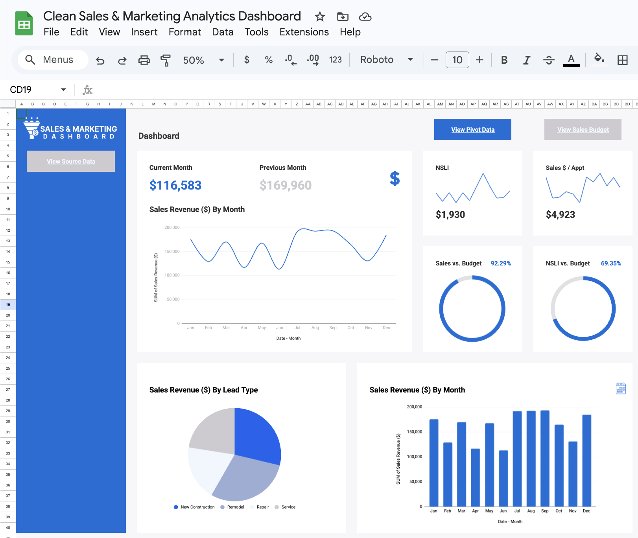638x538 pixels.
Task: Click the View Sales Budget button
Action: tap(583, 129)
